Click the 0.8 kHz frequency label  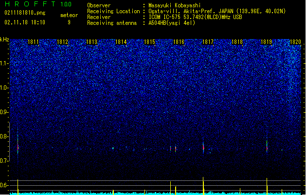pyautogui.click(x=4, y=136)
